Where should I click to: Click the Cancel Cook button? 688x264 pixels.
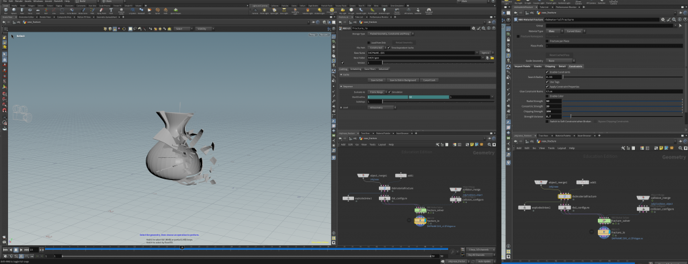(429, 80)
